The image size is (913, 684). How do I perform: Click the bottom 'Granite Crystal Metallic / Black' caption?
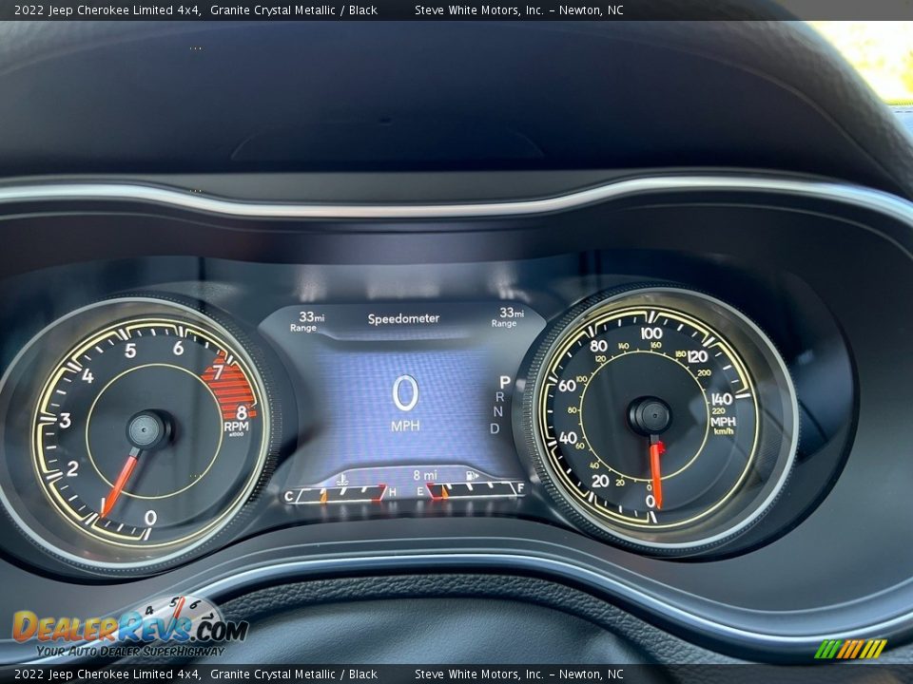294,674
